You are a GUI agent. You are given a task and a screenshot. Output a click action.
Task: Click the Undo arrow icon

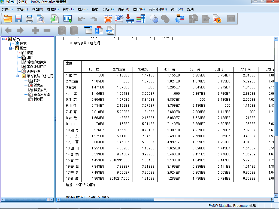pos(82,19)
